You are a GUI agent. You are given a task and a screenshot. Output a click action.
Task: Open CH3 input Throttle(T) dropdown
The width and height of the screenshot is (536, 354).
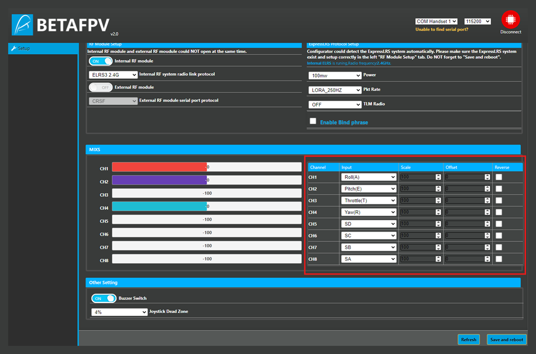(369, 200)
